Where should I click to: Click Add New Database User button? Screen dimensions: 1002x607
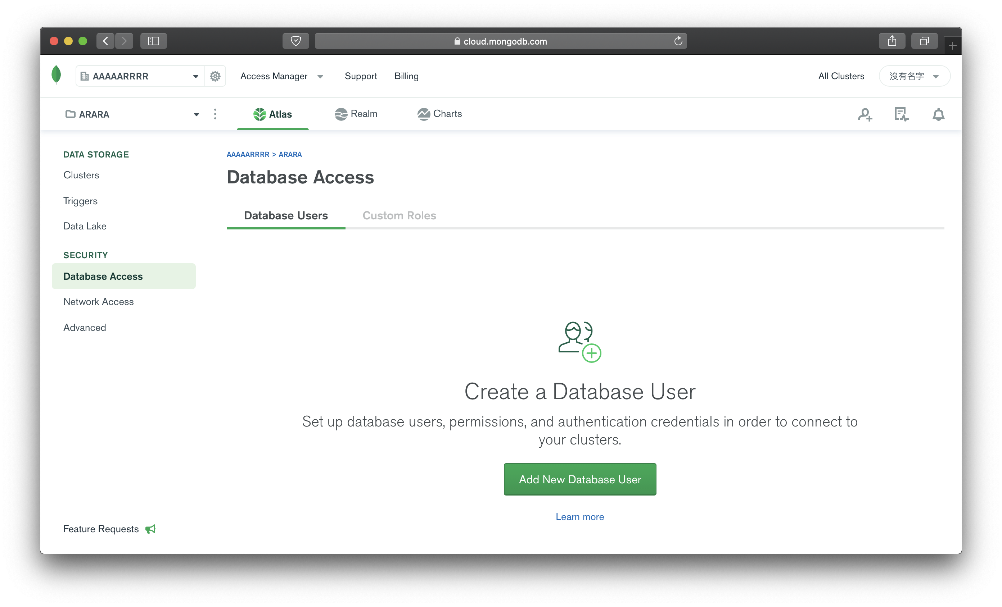(x=579, y=479)
